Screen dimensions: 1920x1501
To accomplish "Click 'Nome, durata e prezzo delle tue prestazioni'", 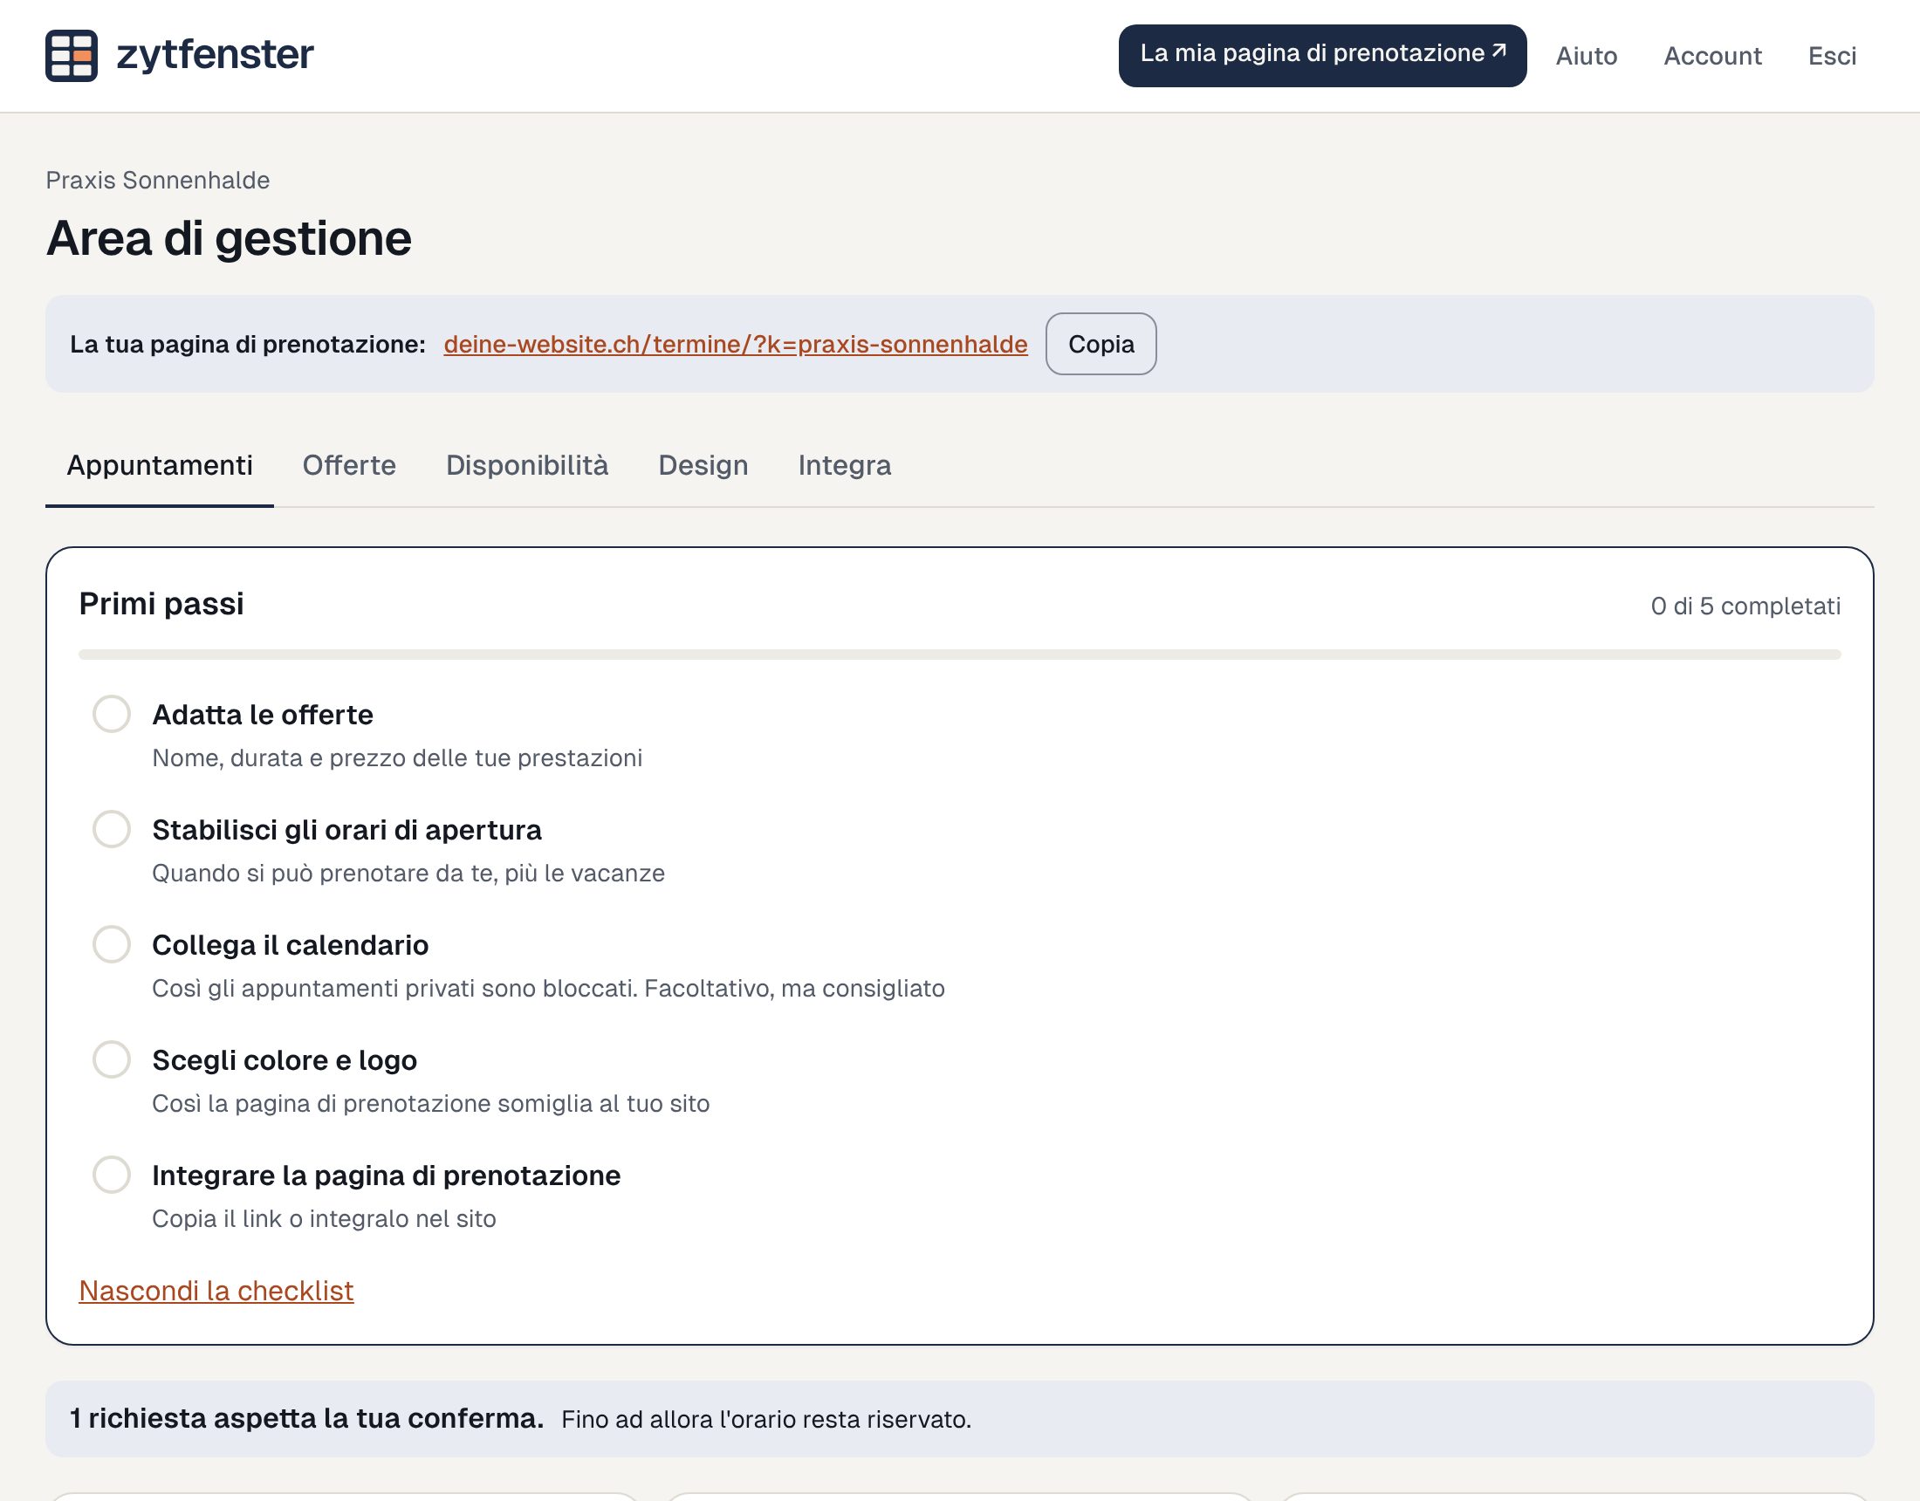I will tap(397, 758).
